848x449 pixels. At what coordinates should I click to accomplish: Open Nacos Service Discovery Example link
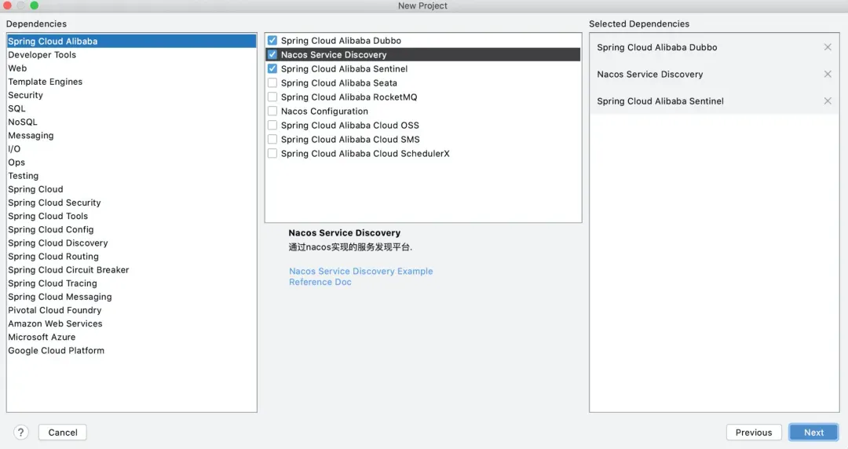coord(360,271)
